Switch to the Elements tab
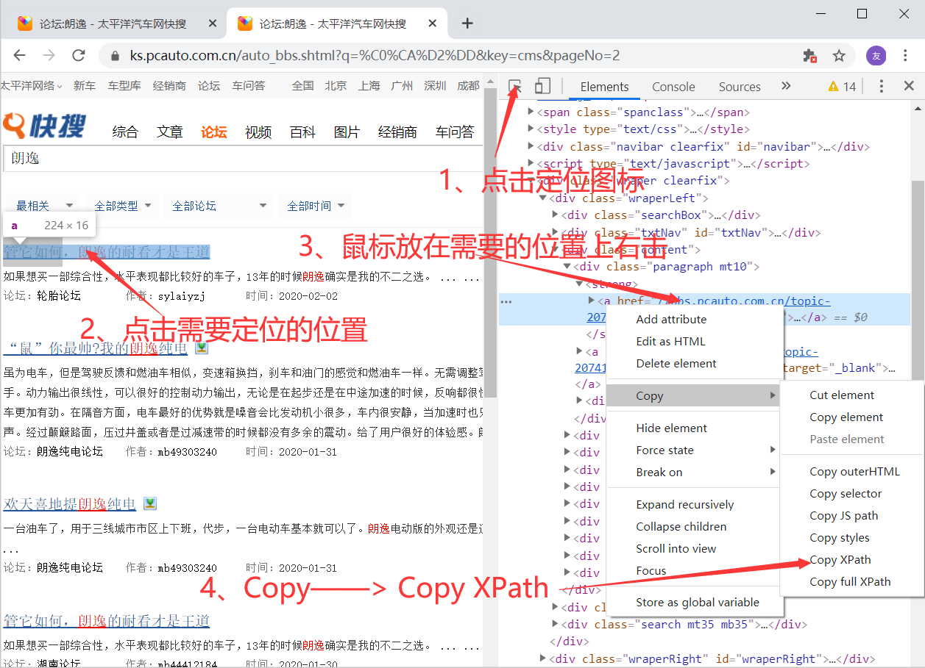925x668 pixels. tap(604, 86)
